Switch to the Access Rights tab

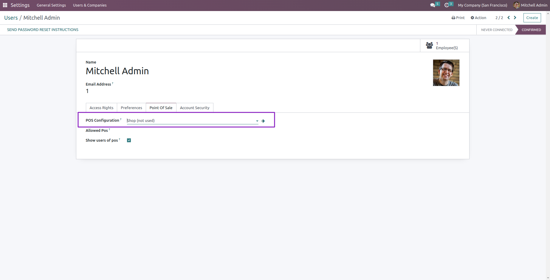(101, 108)
